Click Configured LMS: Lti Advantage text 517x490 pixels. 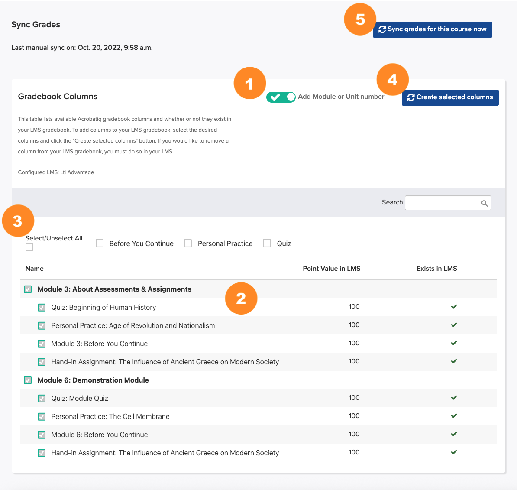pos(56,172)
